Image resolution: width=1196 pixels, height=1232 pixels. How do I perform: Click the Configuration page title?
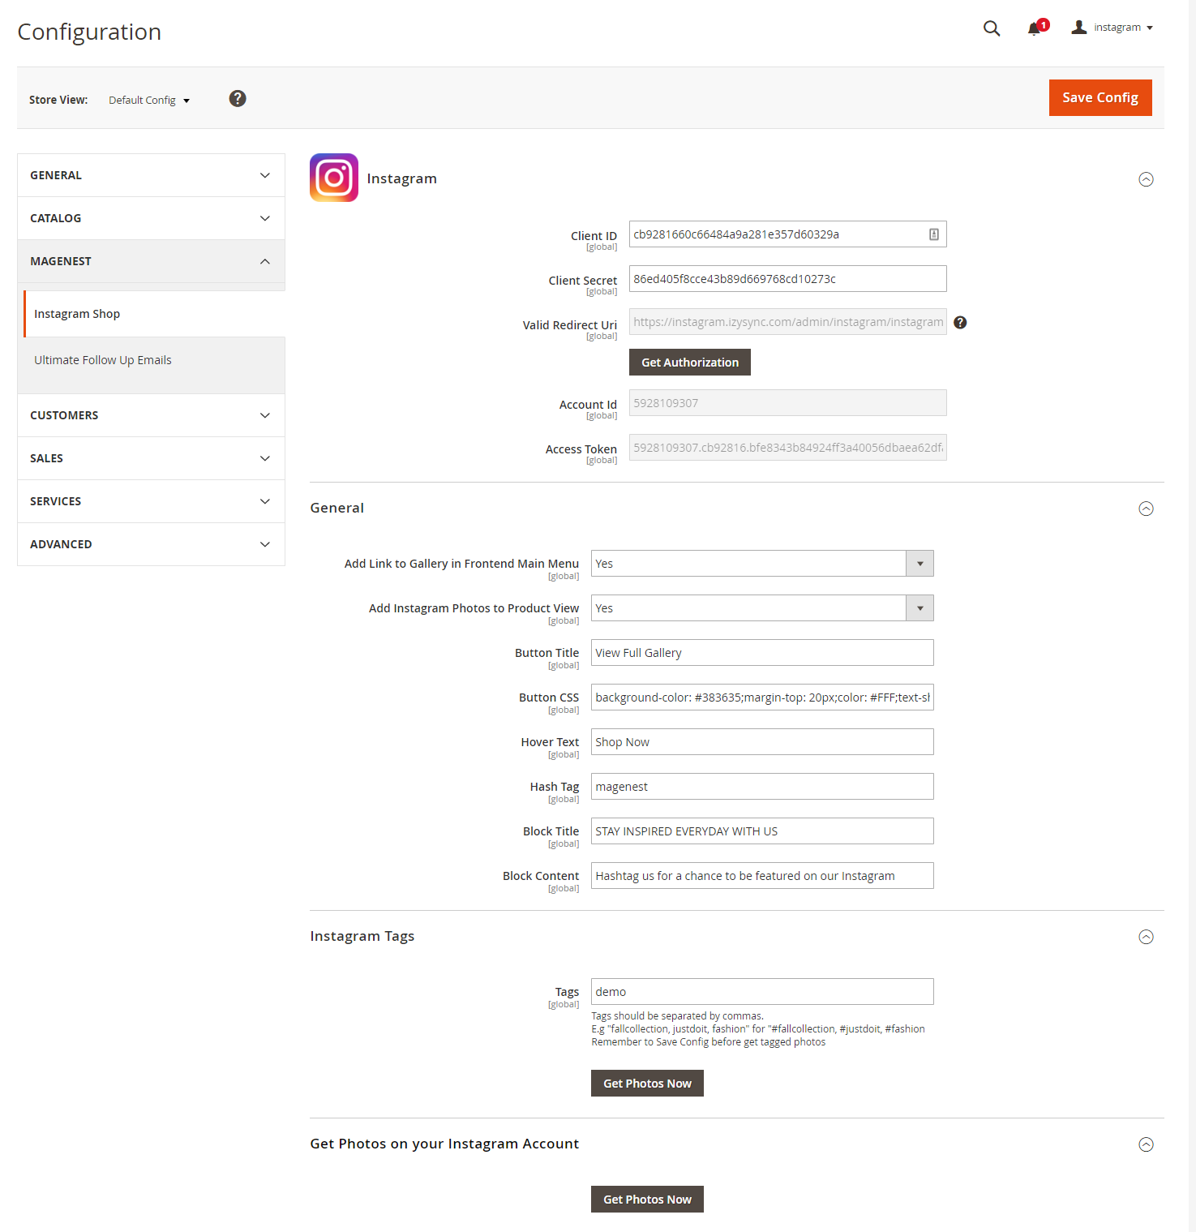click(89, 32)
